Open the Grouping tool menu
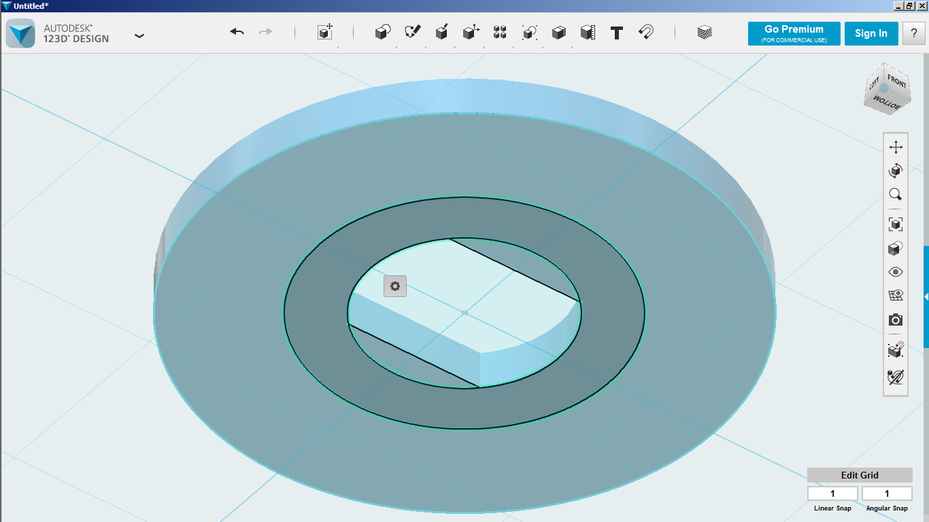 [x=529, y=32]
